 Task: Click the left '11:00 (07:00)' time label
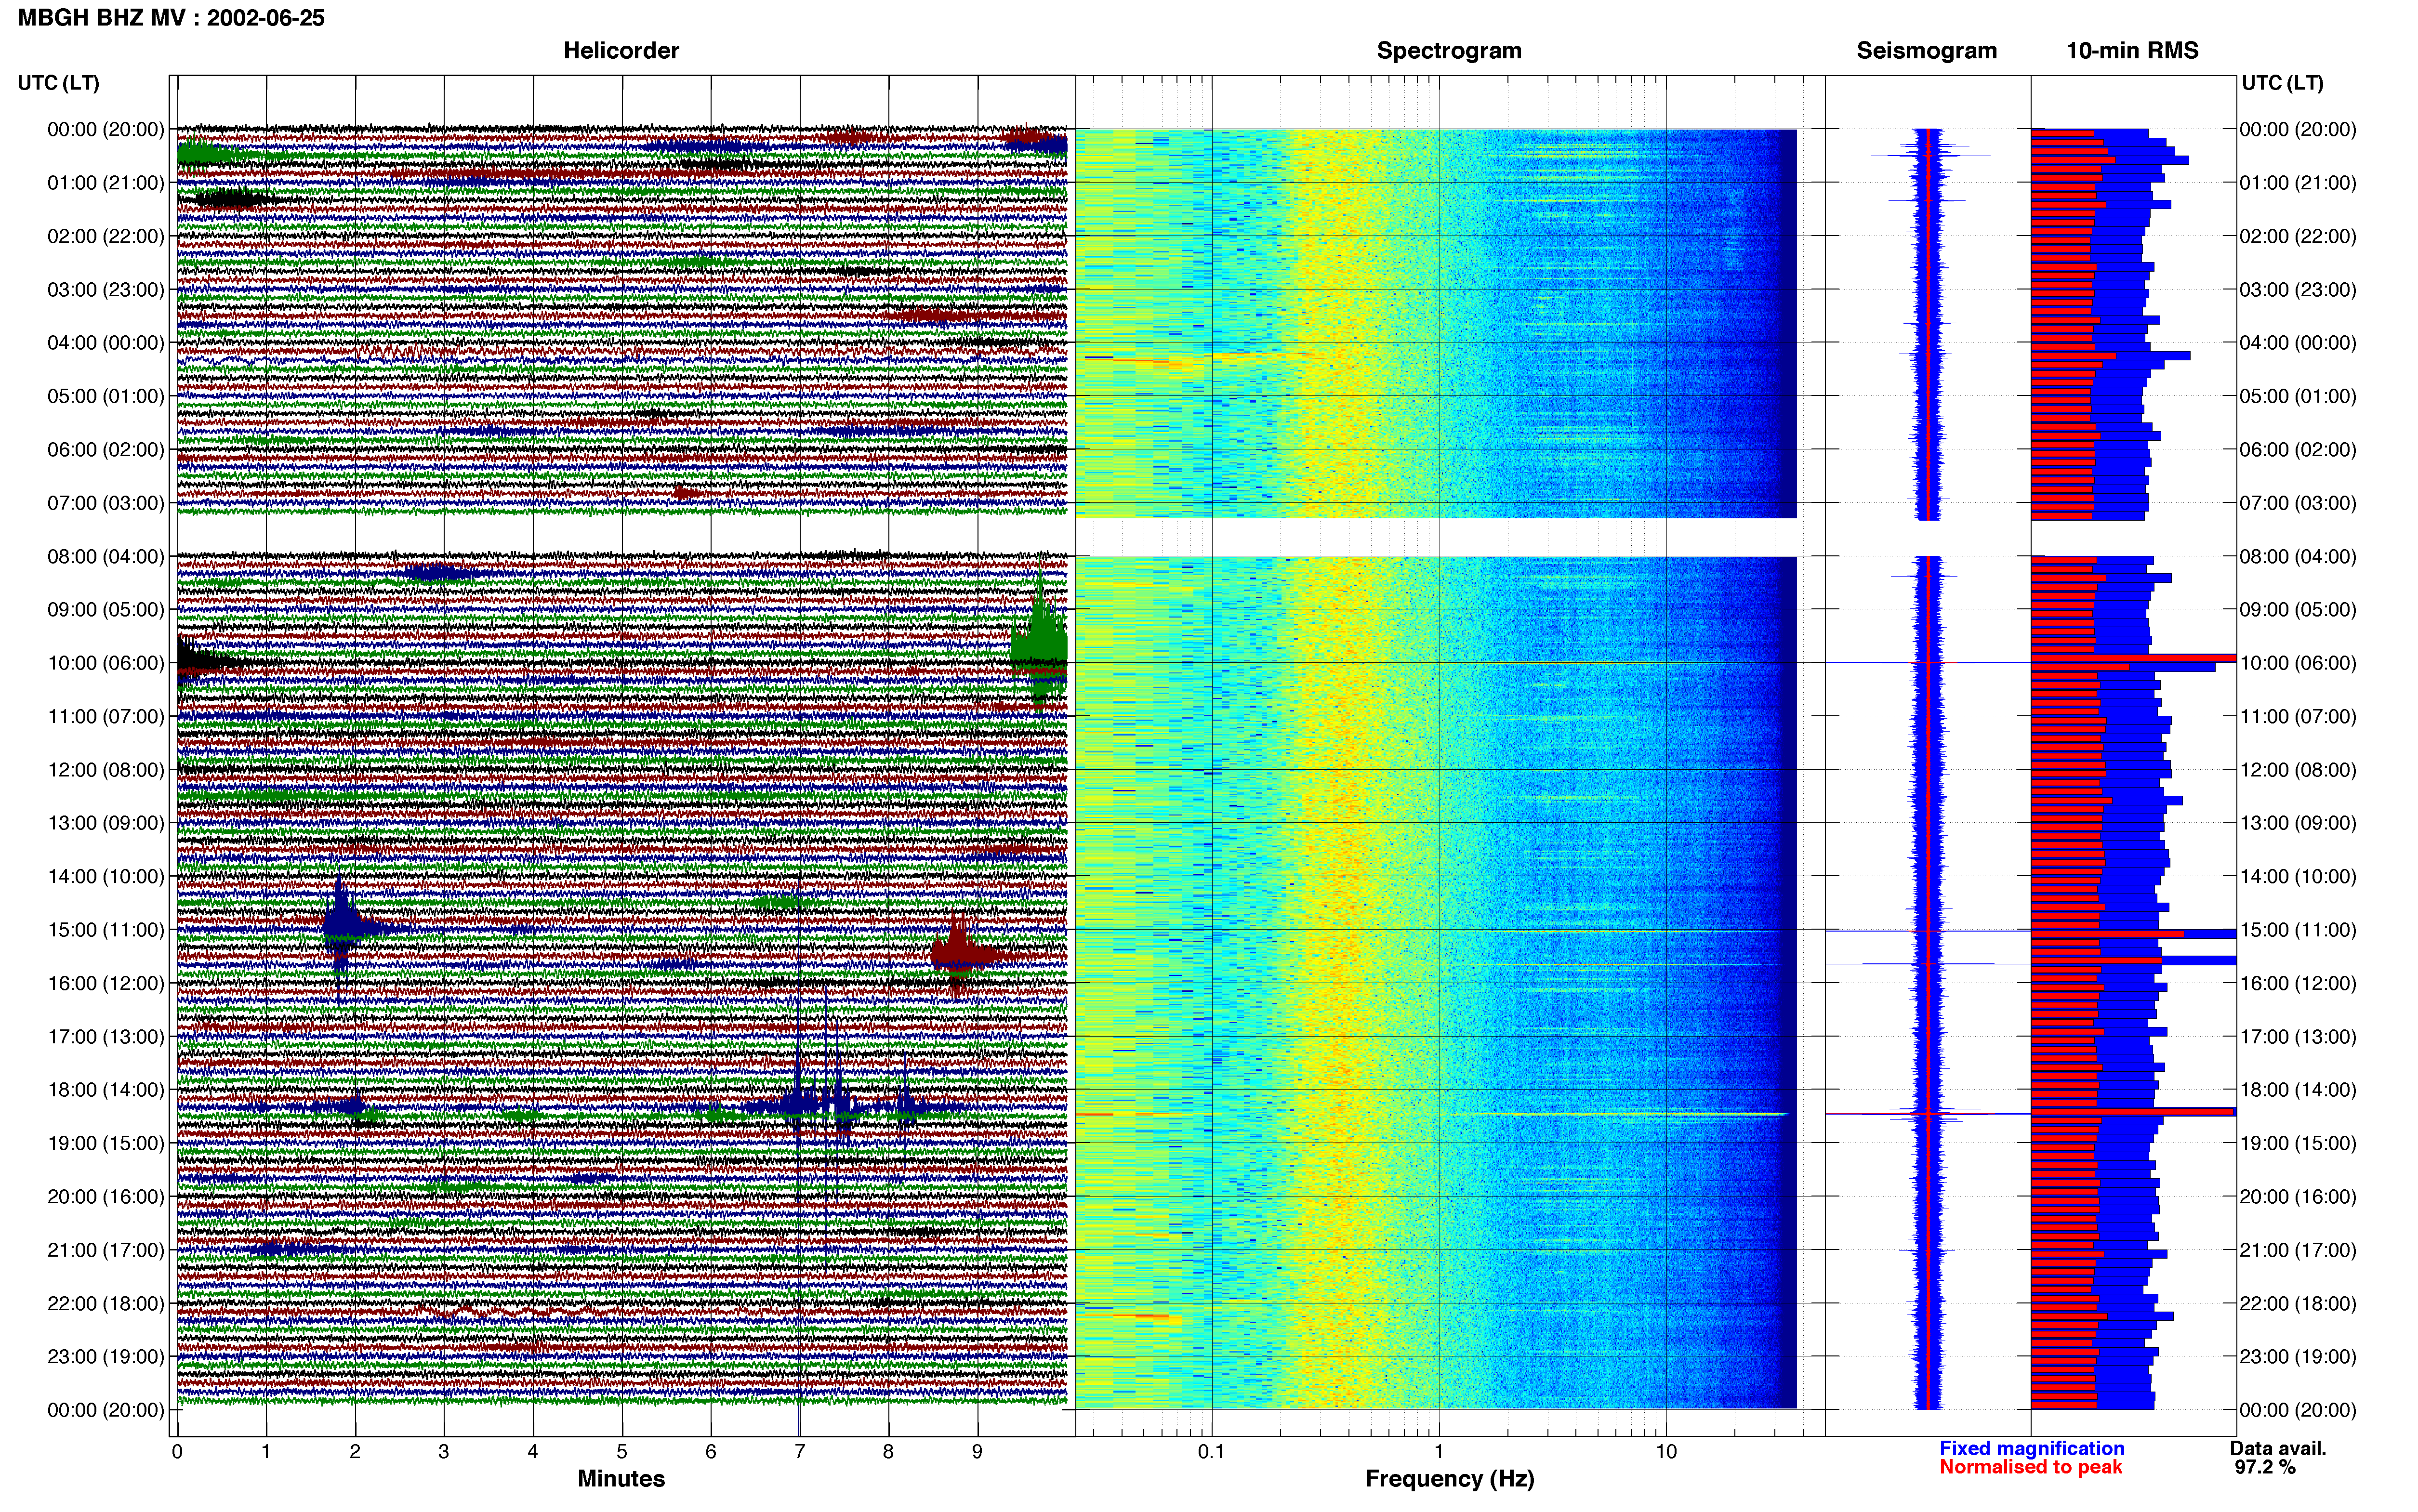(x=106, y=716)
